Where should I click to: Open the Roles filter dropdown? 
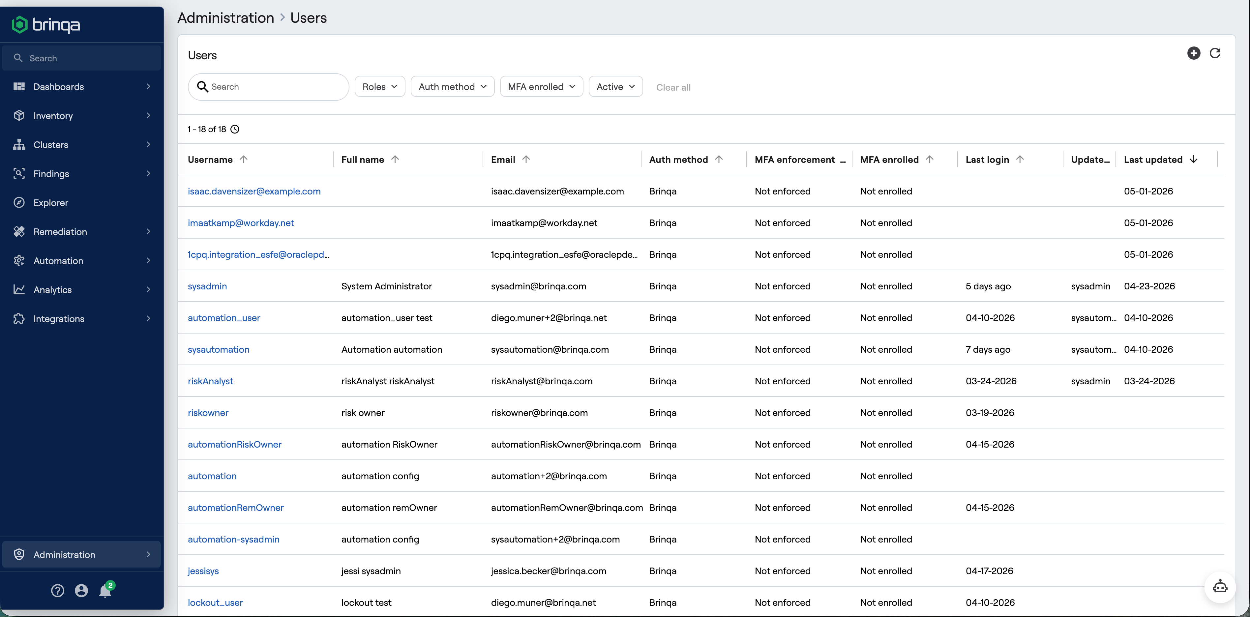click(379, 86)
